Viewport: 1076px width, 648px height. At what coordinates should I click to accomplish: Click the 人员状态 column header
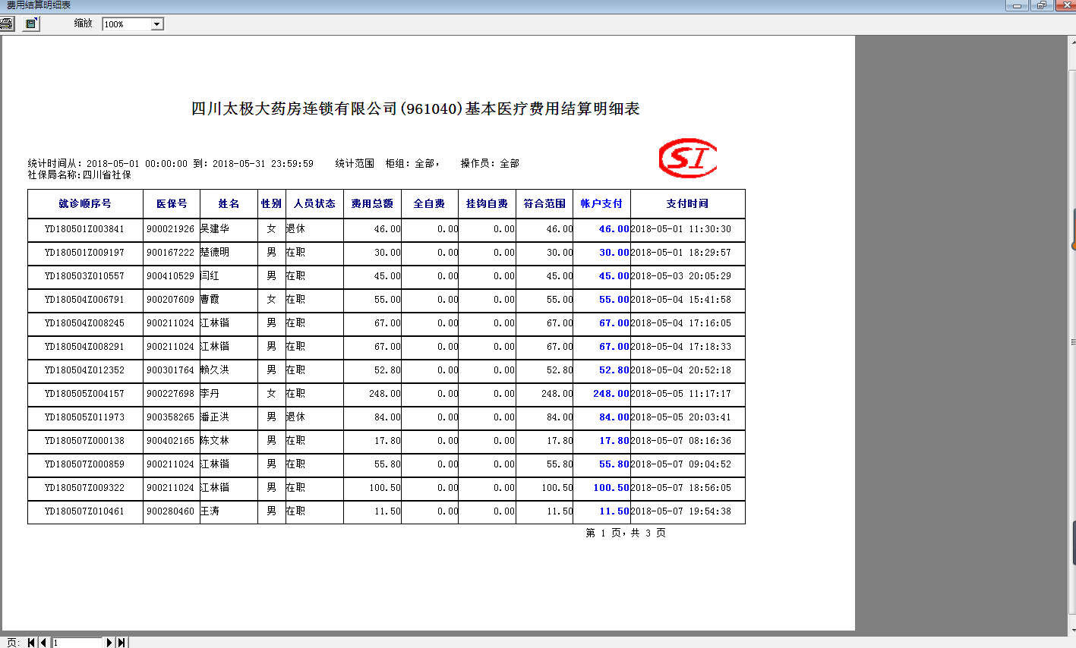tap(314, 203)
